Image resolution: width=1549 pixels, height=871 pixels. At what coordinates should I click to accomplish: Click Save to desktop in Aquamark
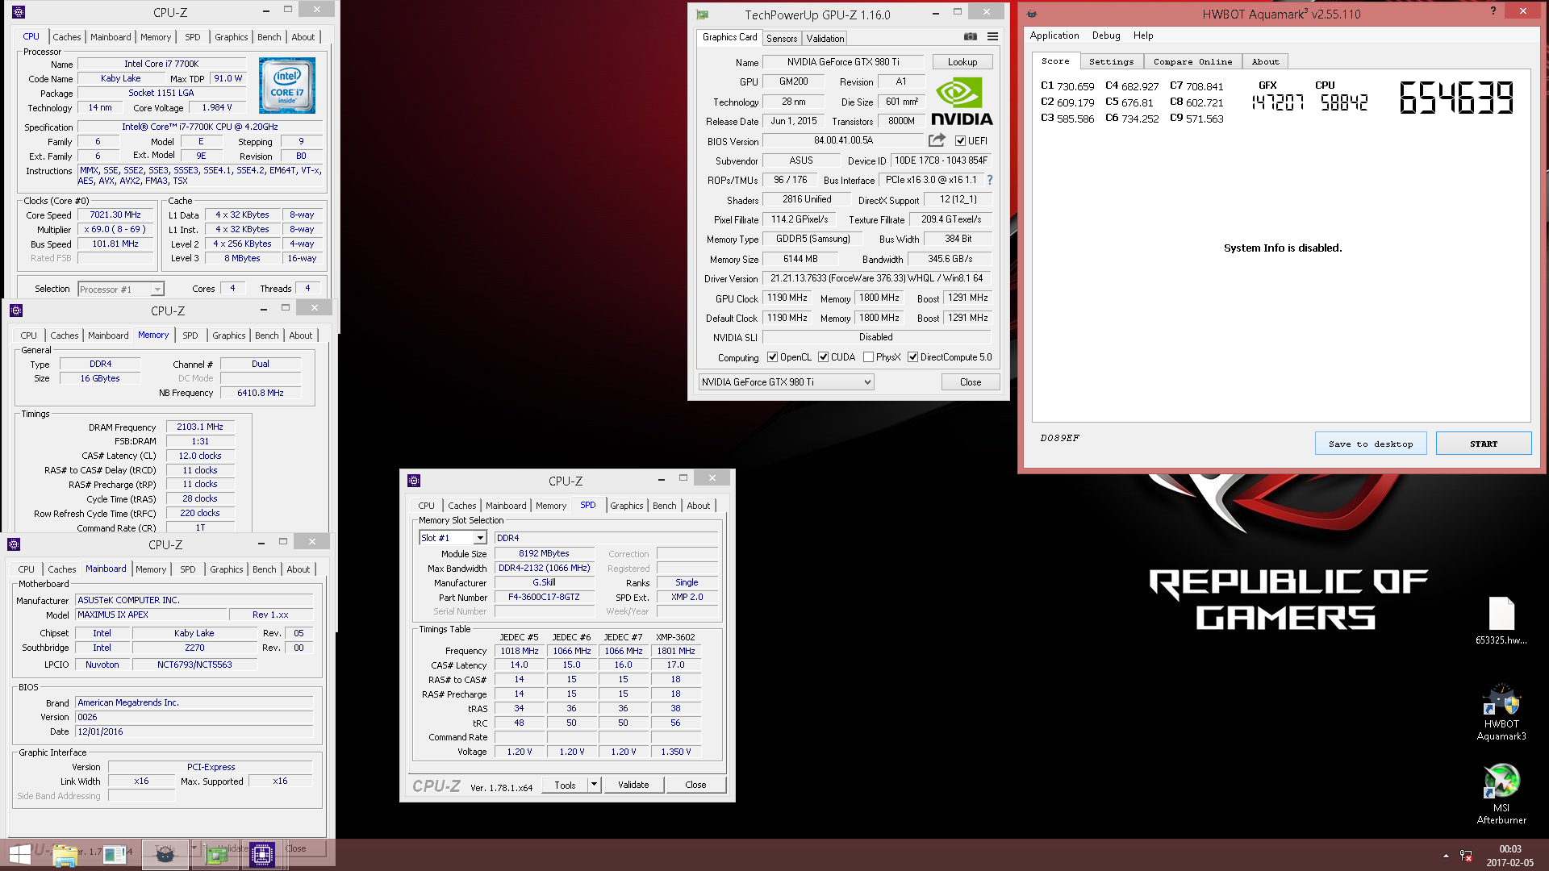(1371, 444)
